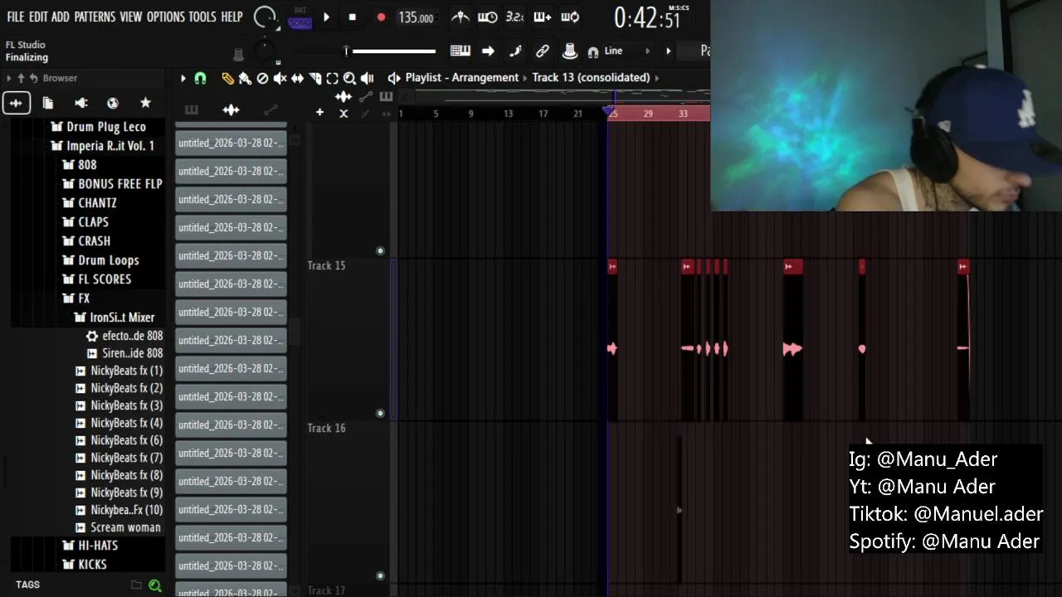Open the ADD menu
The image size is (1062, 597).
click(61, 17)
